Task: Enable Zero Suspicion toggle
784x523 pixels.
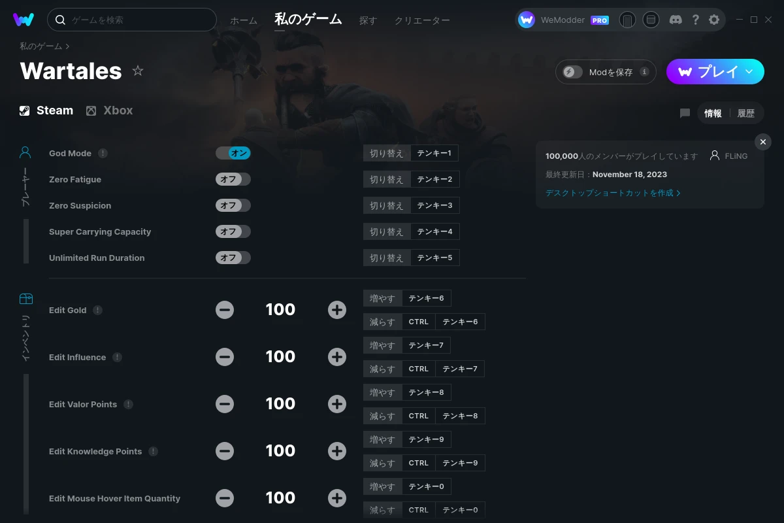Action: pos(233,205)
